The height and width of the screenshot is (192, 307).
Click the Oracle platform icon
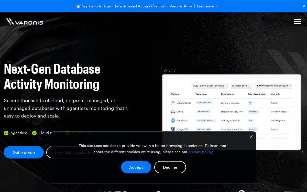(x=173, y=112)
